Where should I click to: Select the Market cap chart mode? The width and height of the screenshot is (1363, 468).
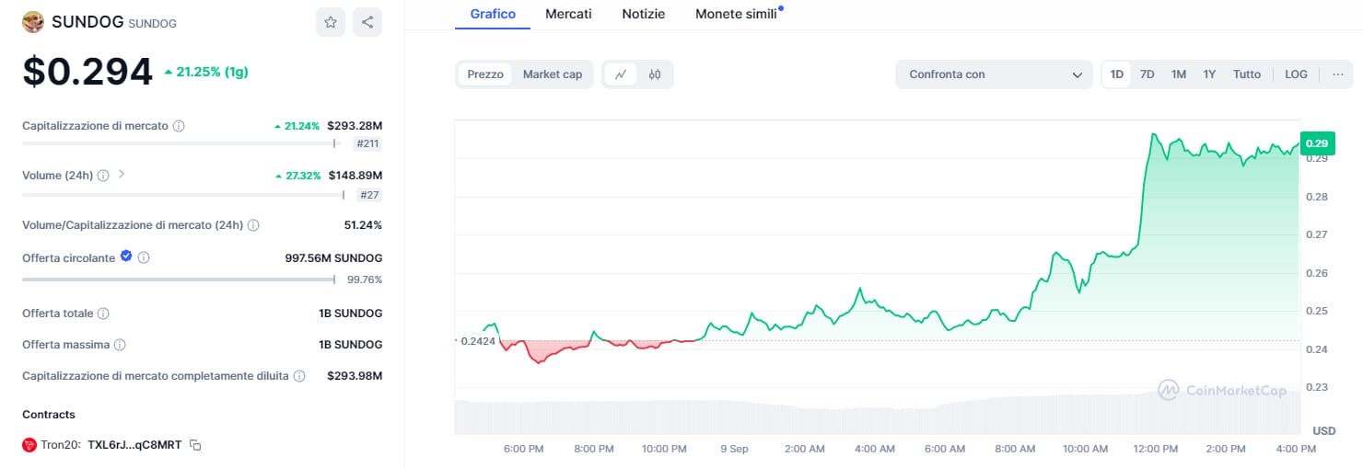[553, 74]
